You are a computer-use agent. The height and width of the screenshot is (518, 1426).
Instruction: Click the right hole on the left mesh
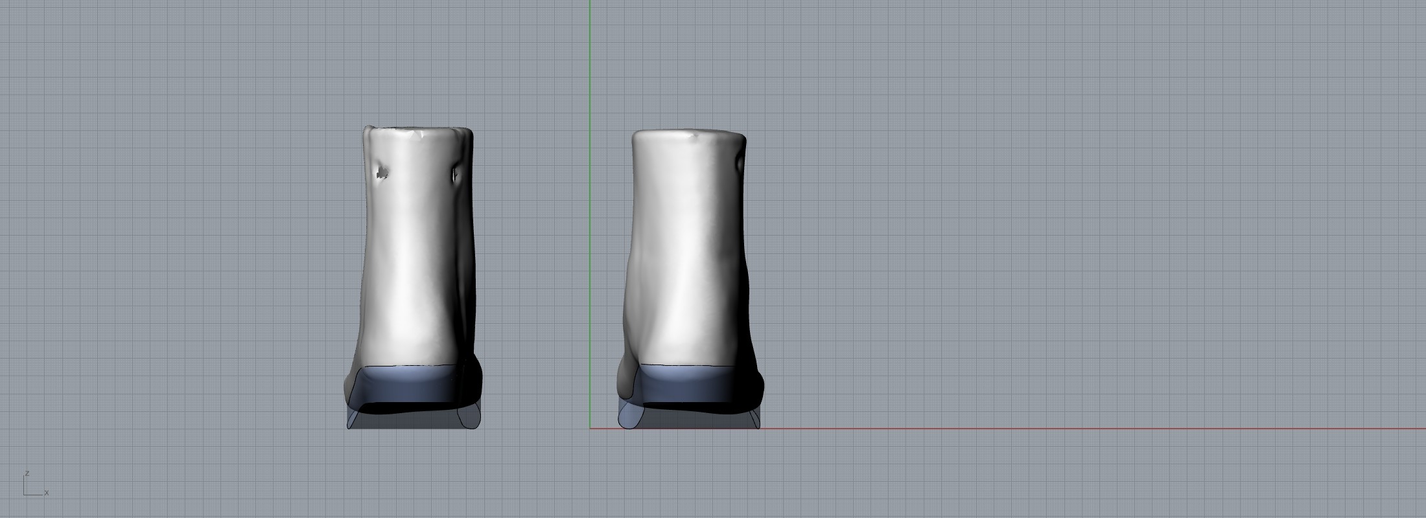[x=455, y=174]
